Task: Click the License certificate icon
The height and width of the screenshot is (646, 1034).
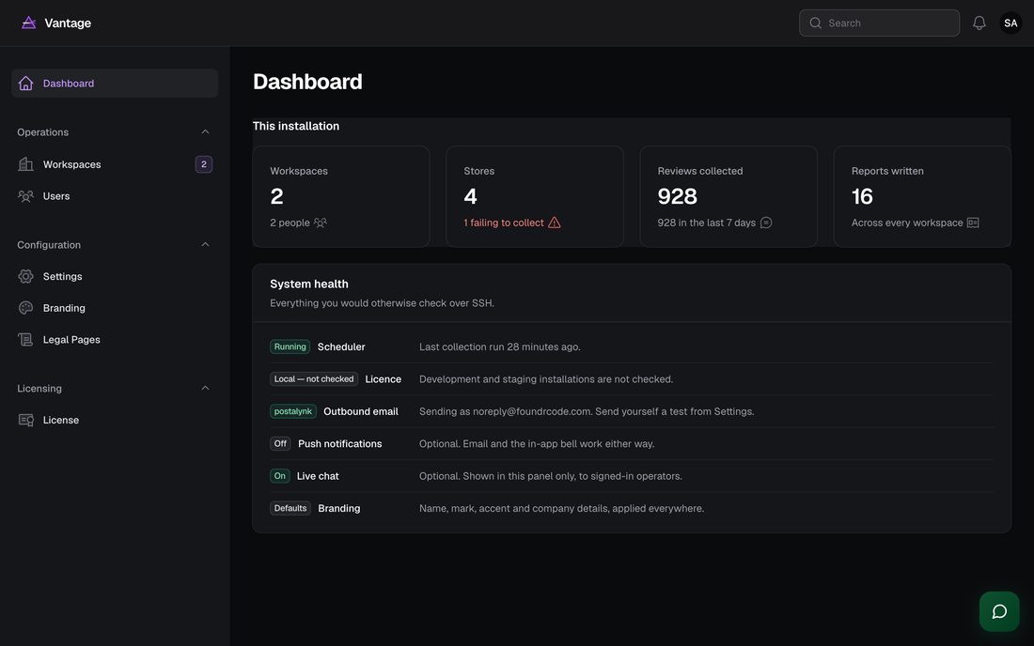Action: pos(25,420)
